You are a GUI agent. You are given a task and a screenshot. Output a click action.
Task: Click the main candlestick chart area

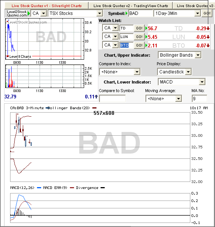pos(100,147)
